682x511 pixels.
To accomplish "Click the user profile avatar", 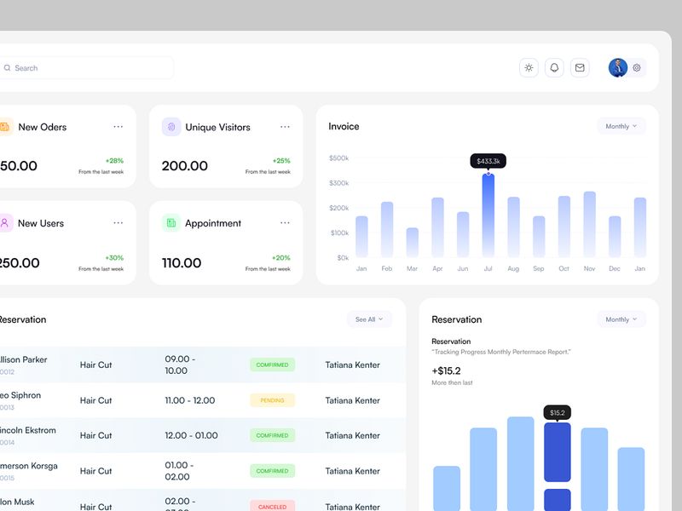I will [x=617, y=68].
